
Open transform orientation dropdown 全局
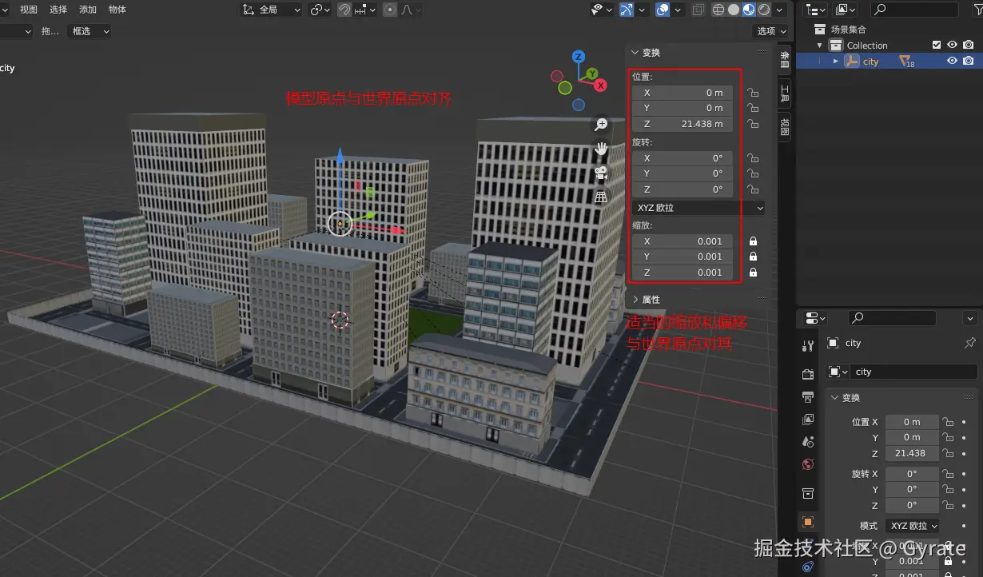pos(273,10)
